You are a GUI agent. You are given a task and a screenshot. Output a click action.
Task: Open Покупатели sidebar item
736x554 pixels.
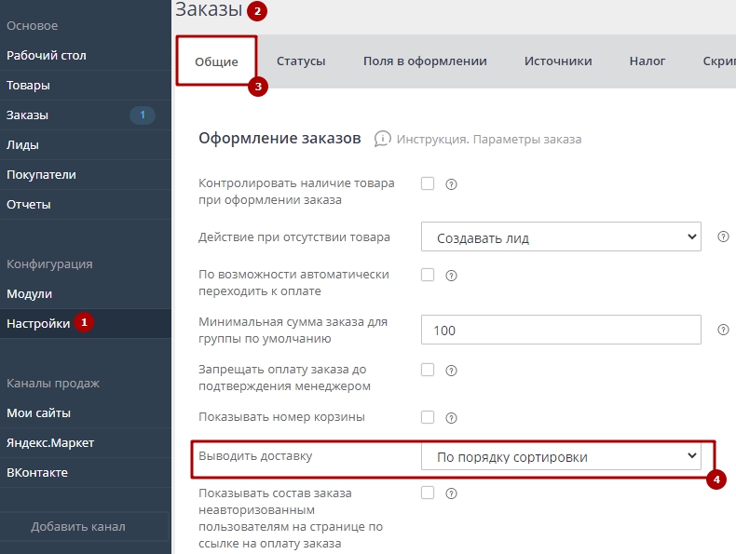tap(86, 174)
